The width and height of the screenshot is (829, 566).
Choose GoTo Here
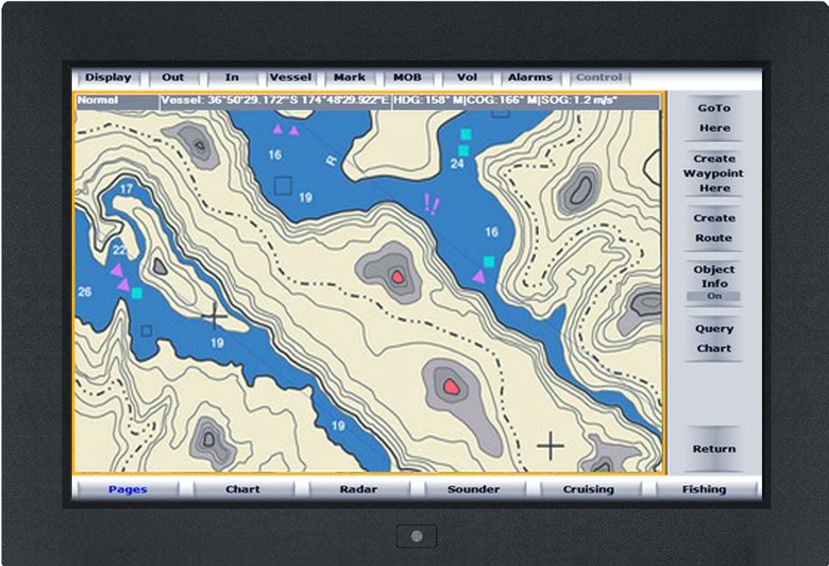point(714,118)
